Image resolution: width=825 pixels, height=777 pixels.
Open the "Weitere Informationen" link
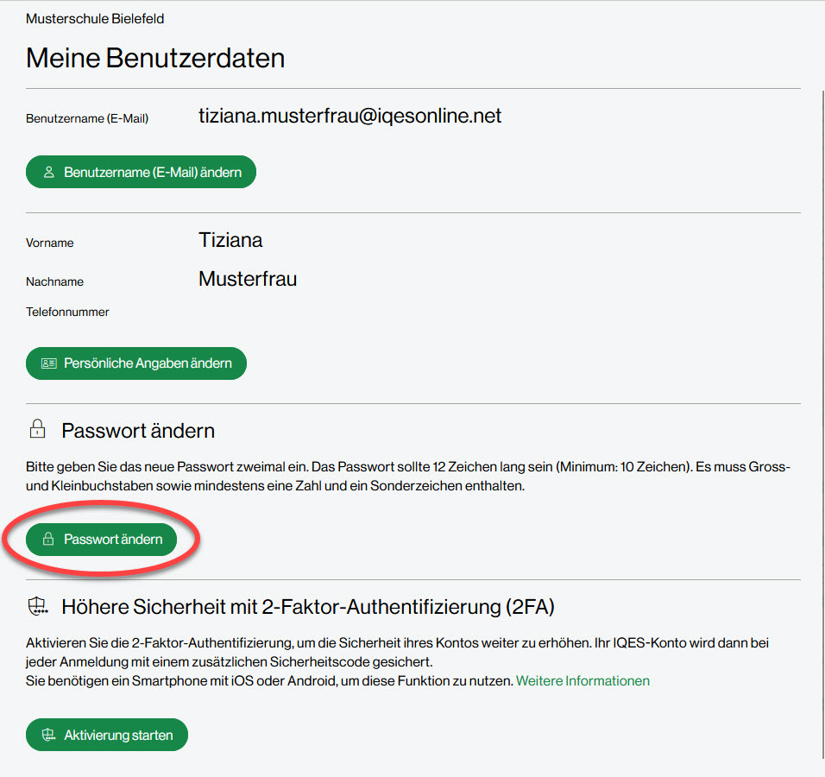tap(583, 680)
